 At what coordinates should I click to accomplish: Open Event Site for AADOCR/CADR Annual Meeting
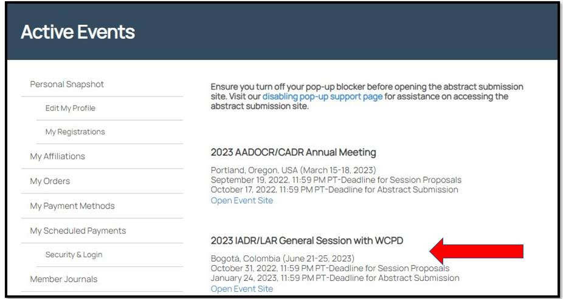pyautogui.click(x=241, y=201)
